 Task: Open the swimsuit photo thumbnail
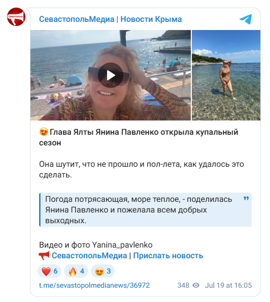point(226,75)
